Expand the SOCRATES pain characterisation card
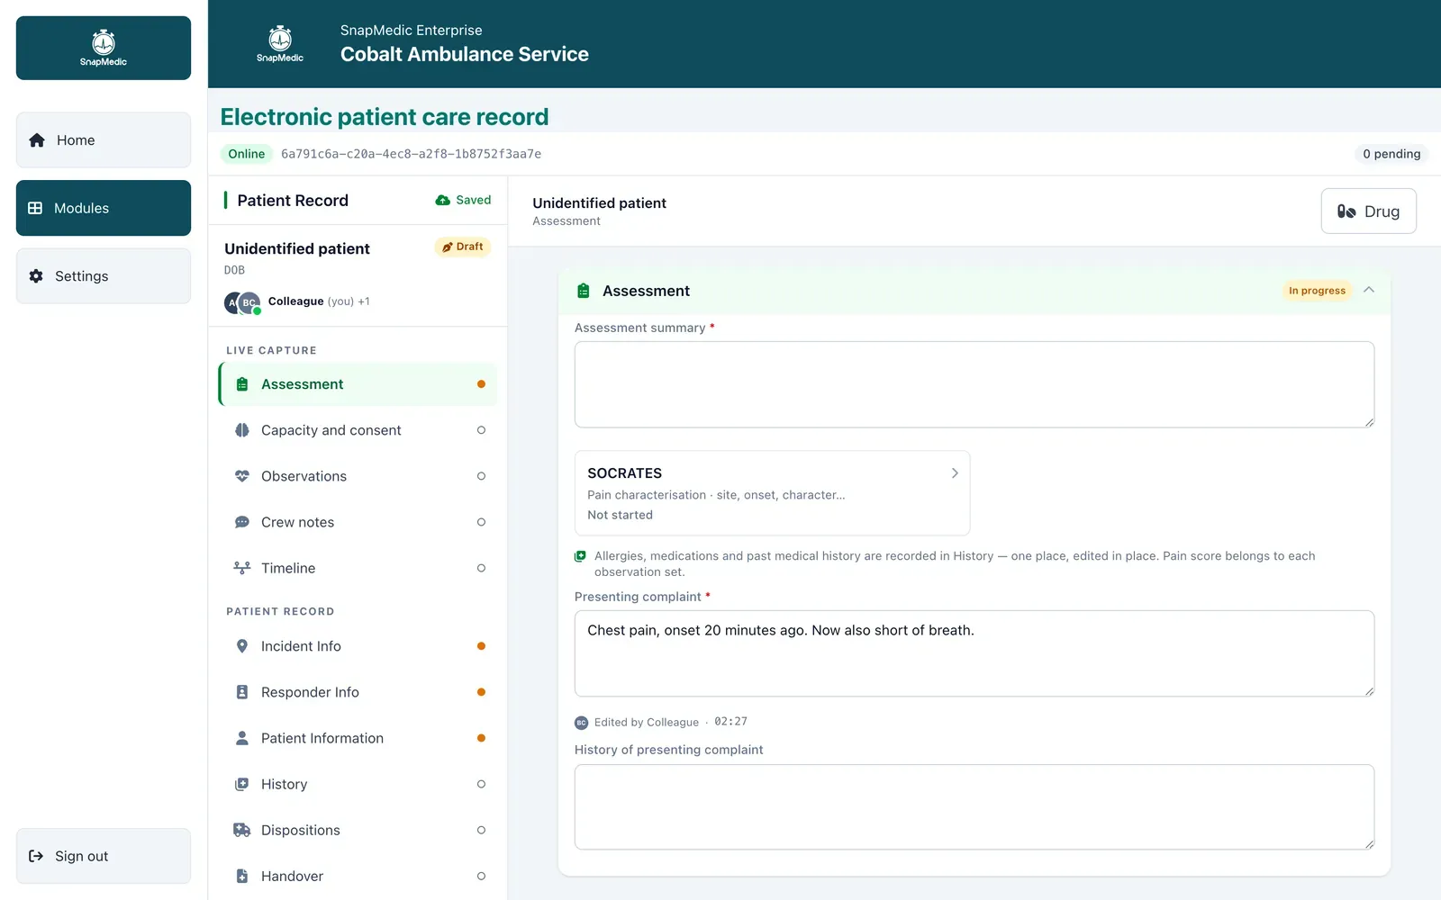 click(772, 493)
